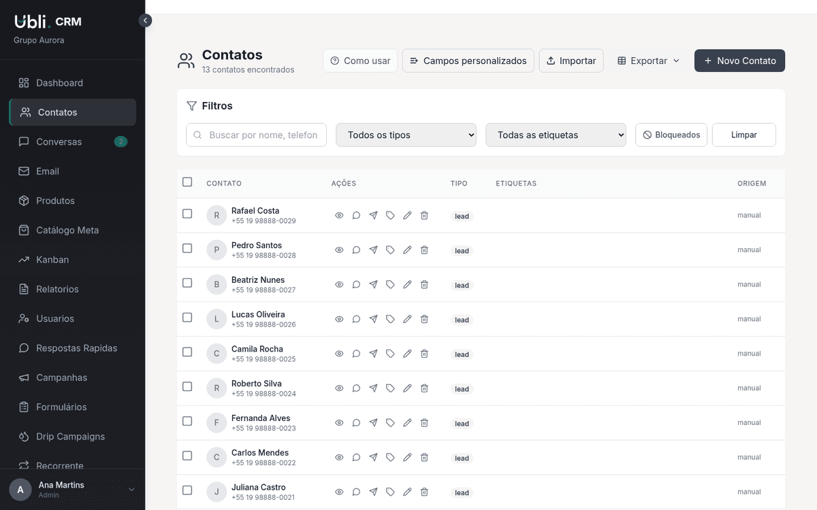Viewport: 817px width, 510px height.
Task: Go to Dashboard in sidebar
Action: [72, 83]
